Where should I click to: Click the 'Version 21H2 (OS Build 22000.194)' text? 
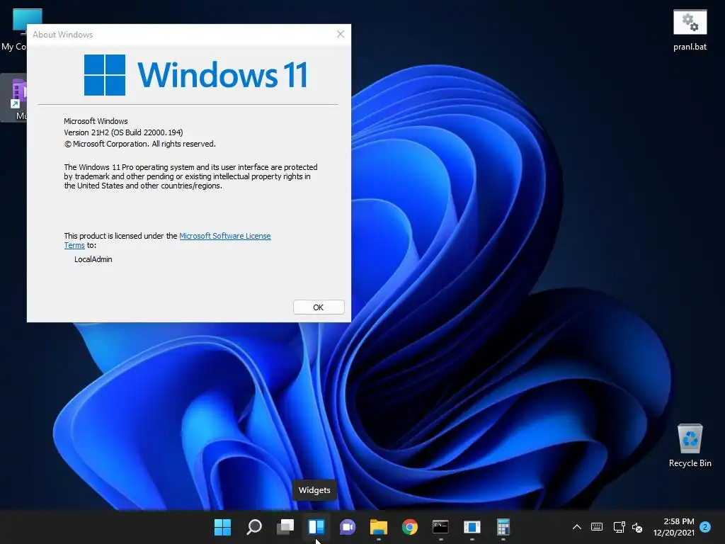tap(123, 132)
